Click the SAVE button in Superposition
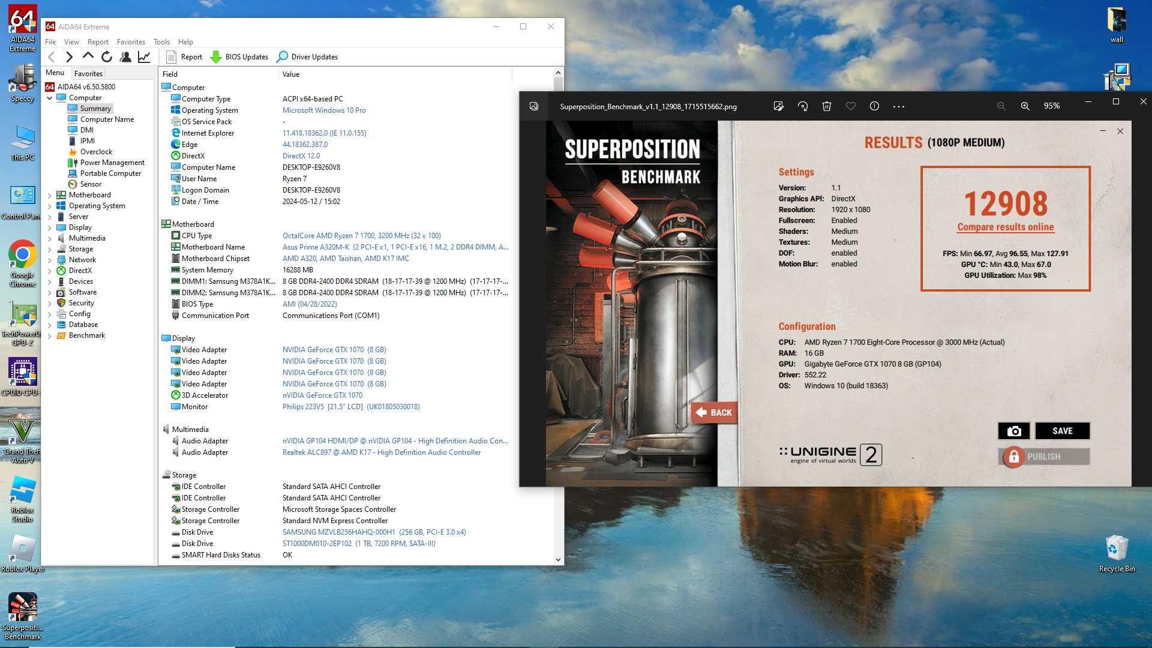 [x=1062, y=431]
